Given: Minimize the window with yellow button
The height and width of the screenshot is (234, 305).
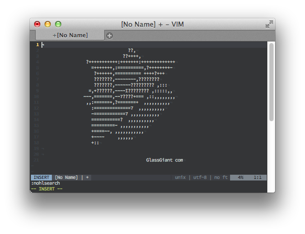Looking at the screenshot, I should tap(48, 24).
